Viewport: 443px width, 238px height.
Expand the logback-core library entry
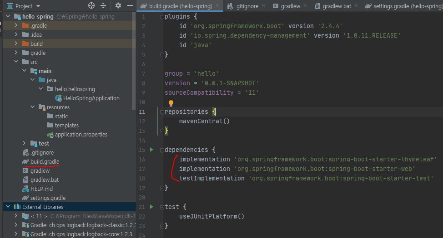click(x=16, y=234)
